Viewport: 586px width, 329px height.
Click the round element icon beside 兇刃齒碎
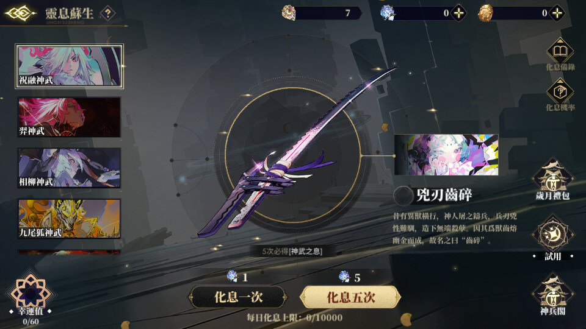pos(403,195)
